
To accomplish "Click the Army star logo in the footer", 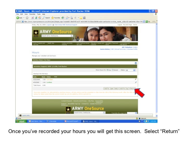I will [68, 109].
